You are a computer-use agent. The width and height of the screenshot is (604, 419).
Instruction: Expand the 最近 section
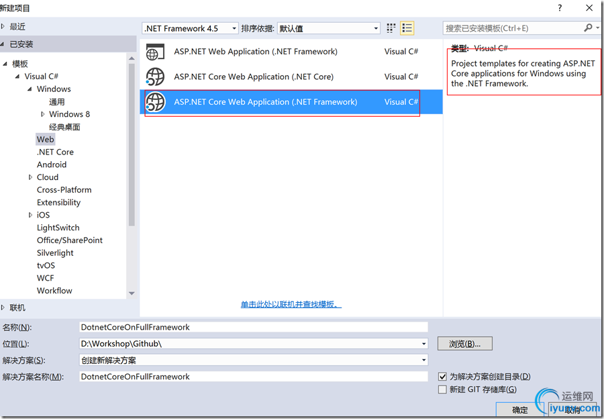pos(3,27)
